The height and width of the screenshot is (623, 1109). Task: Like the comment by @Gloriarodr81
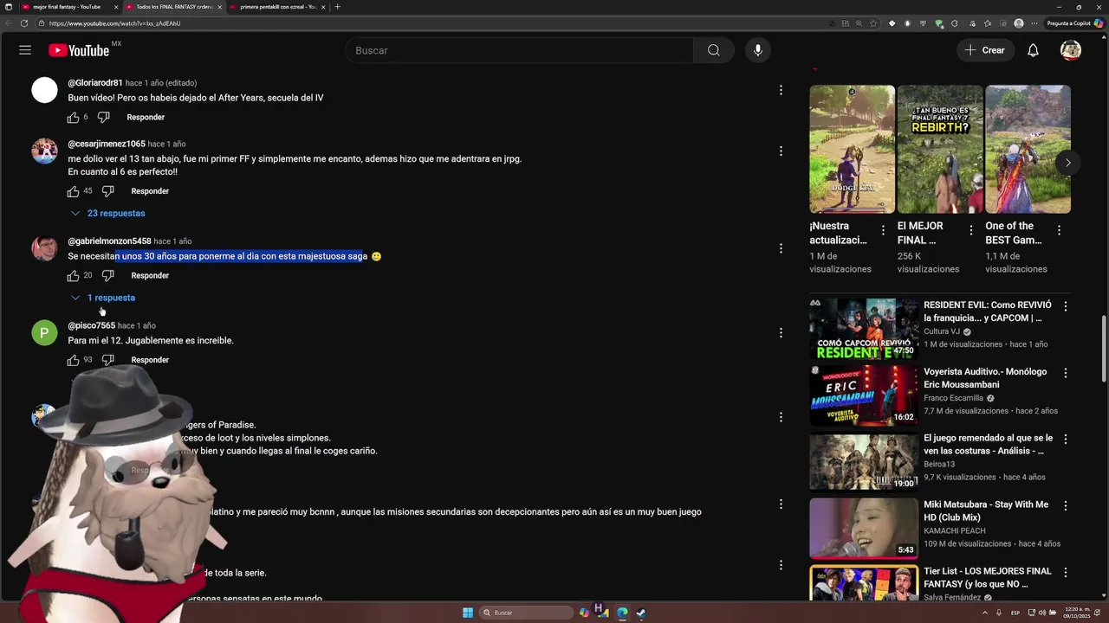pos(74,117)
